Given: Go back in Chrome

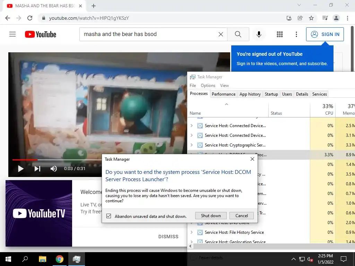Looking at the screenshot, I should 8,18.
